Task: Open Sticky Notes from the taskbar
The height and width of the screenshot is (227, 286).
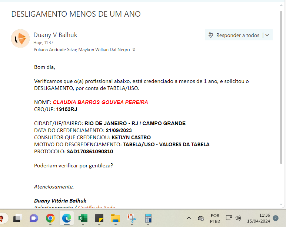Action: click(x=99, y=218)
